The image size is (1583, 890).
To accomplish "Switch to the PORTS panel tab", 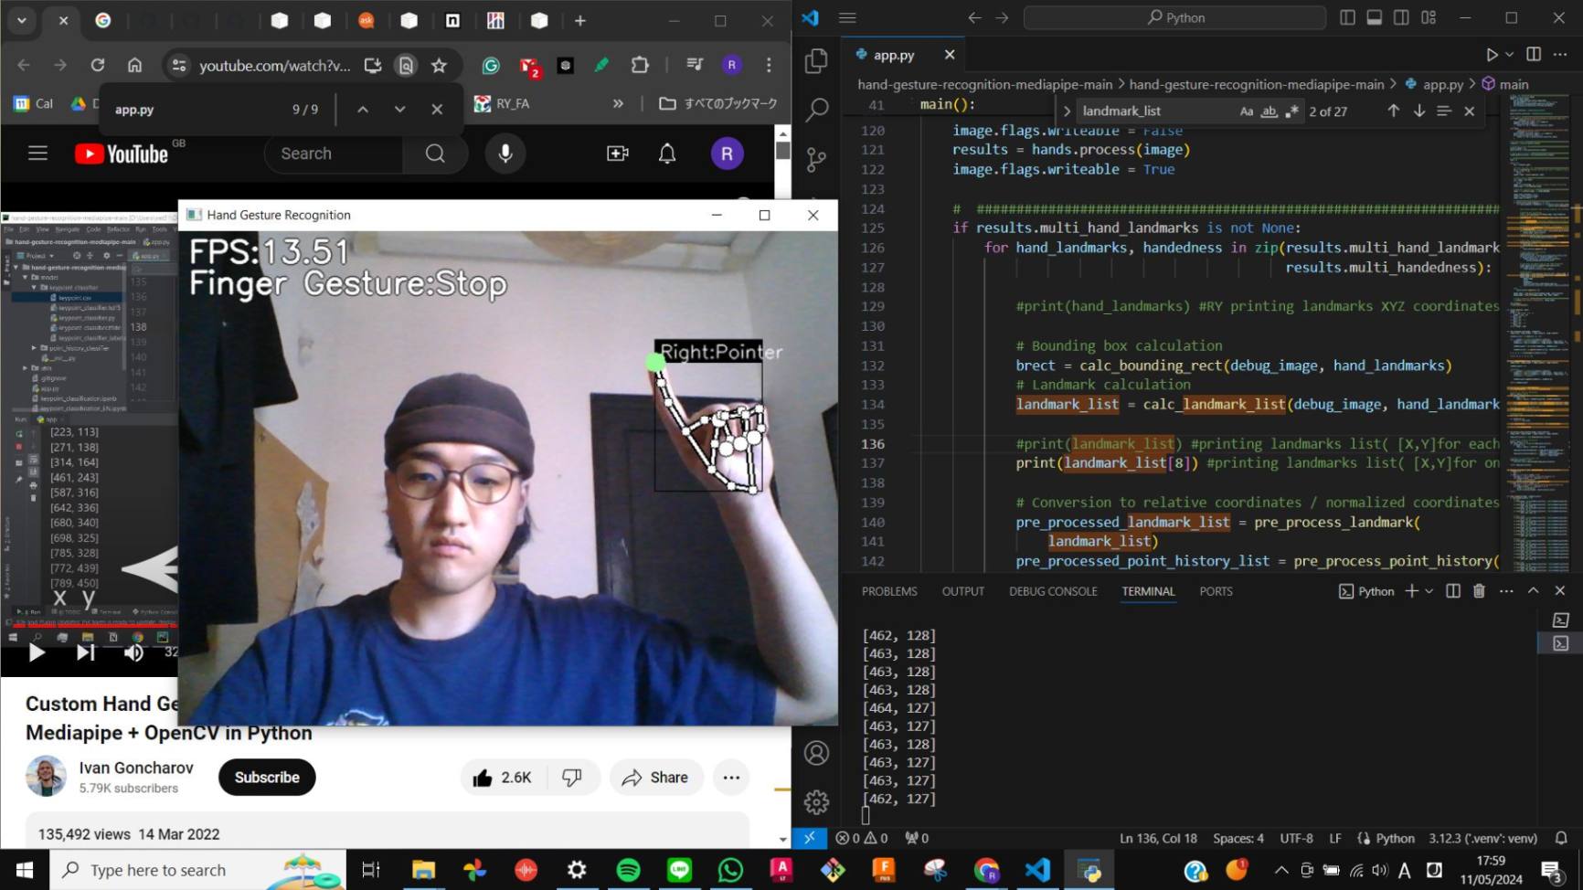I will (1216, 591).
